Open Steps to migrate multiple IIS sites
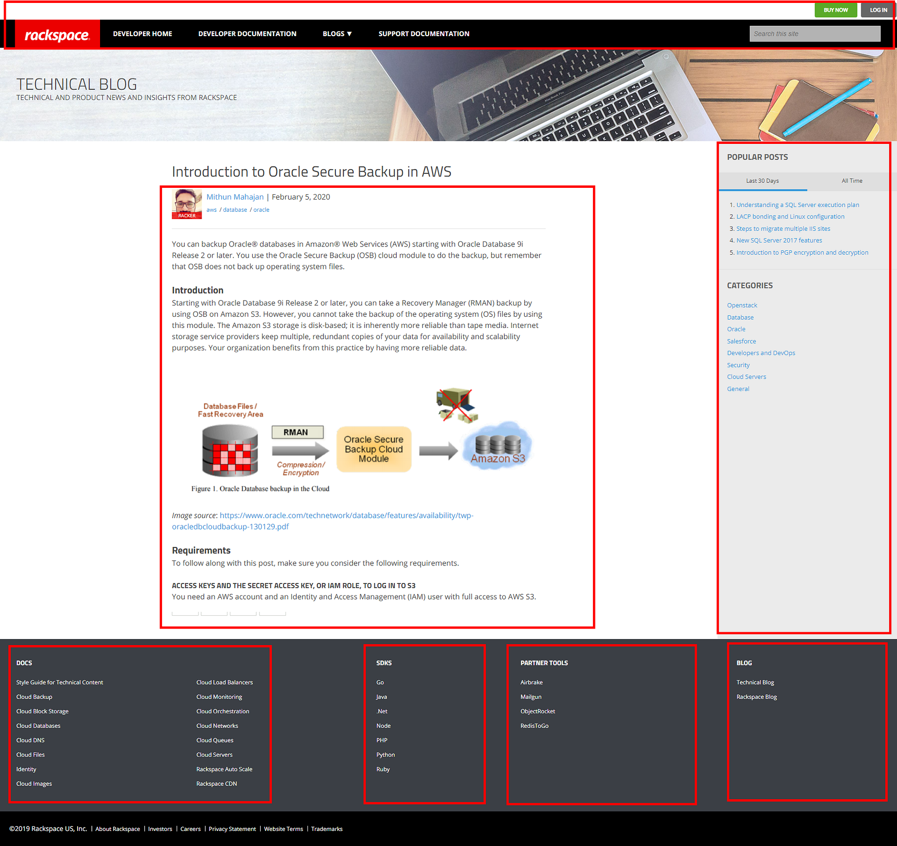Screen dimensions: 897x846 pos(783,229)
